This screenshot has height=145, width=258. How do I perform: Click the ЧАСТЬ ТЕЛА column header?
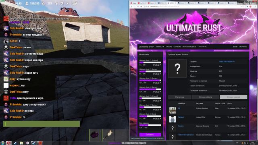[x=220, y=104]
